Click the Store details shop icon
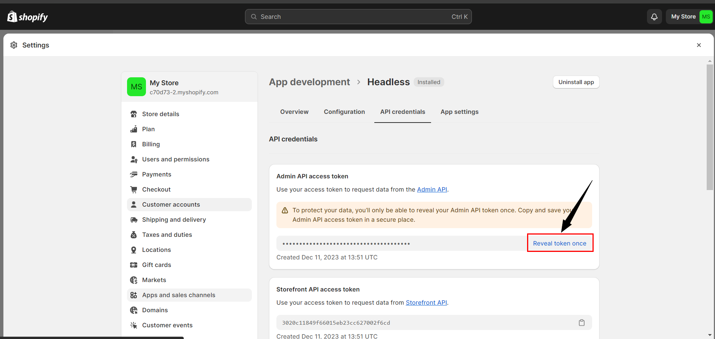Viewport: 715px width, 339px height. (x=133, y=114)
